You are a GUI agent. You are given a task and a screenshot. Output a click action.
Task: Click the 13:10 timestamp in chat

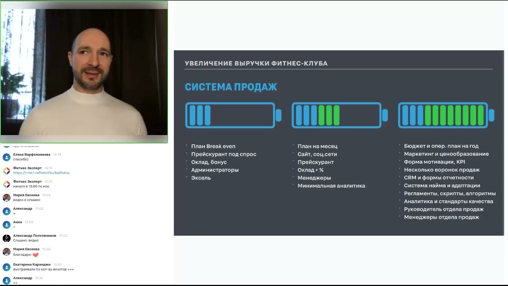[x=39, y=278]
